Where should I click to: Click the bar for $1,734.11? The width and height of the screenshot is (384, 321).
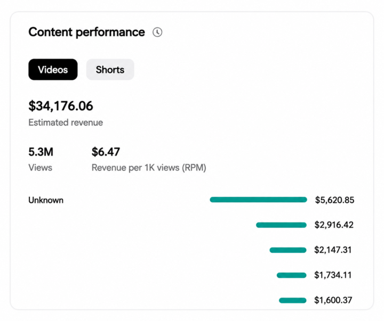[291, 275]
